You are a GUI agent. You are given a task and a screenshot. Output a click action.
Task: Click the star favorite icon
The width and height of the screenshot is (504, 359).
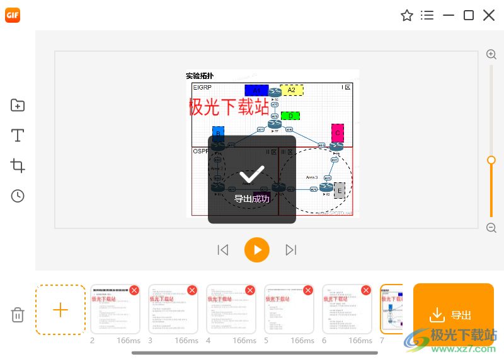point(407,16)
